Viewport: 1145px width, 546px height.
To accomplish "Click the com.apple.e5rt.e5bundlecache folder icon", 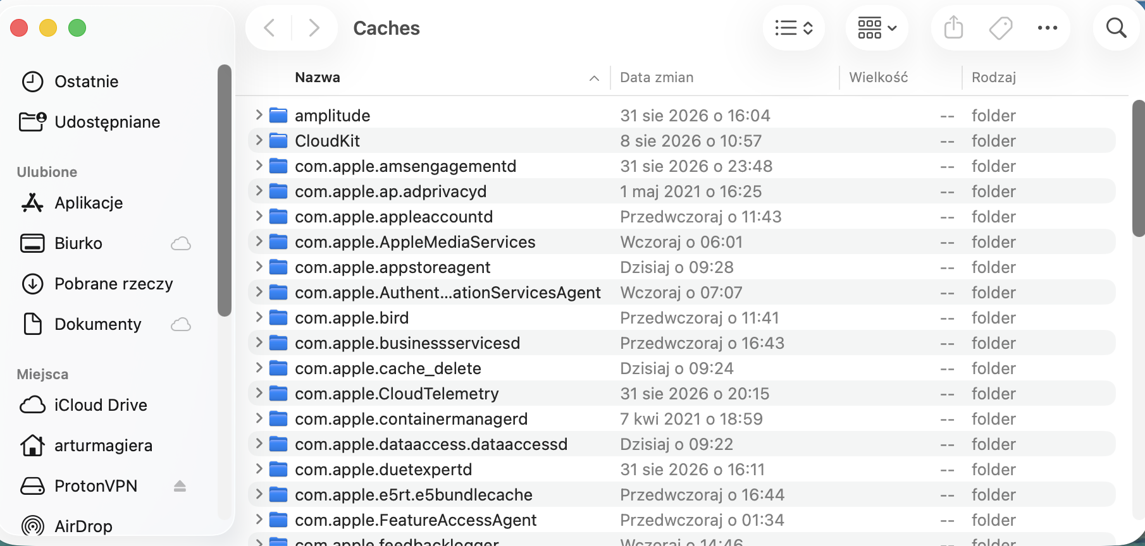I will 278,494.
